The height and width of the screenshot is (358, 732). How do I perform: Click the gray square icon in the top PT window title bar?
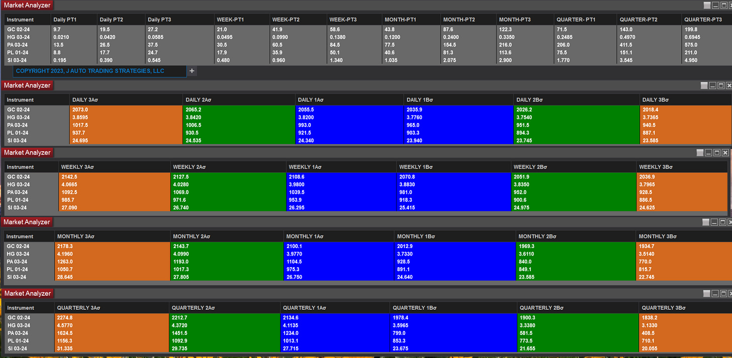(707, 5)
